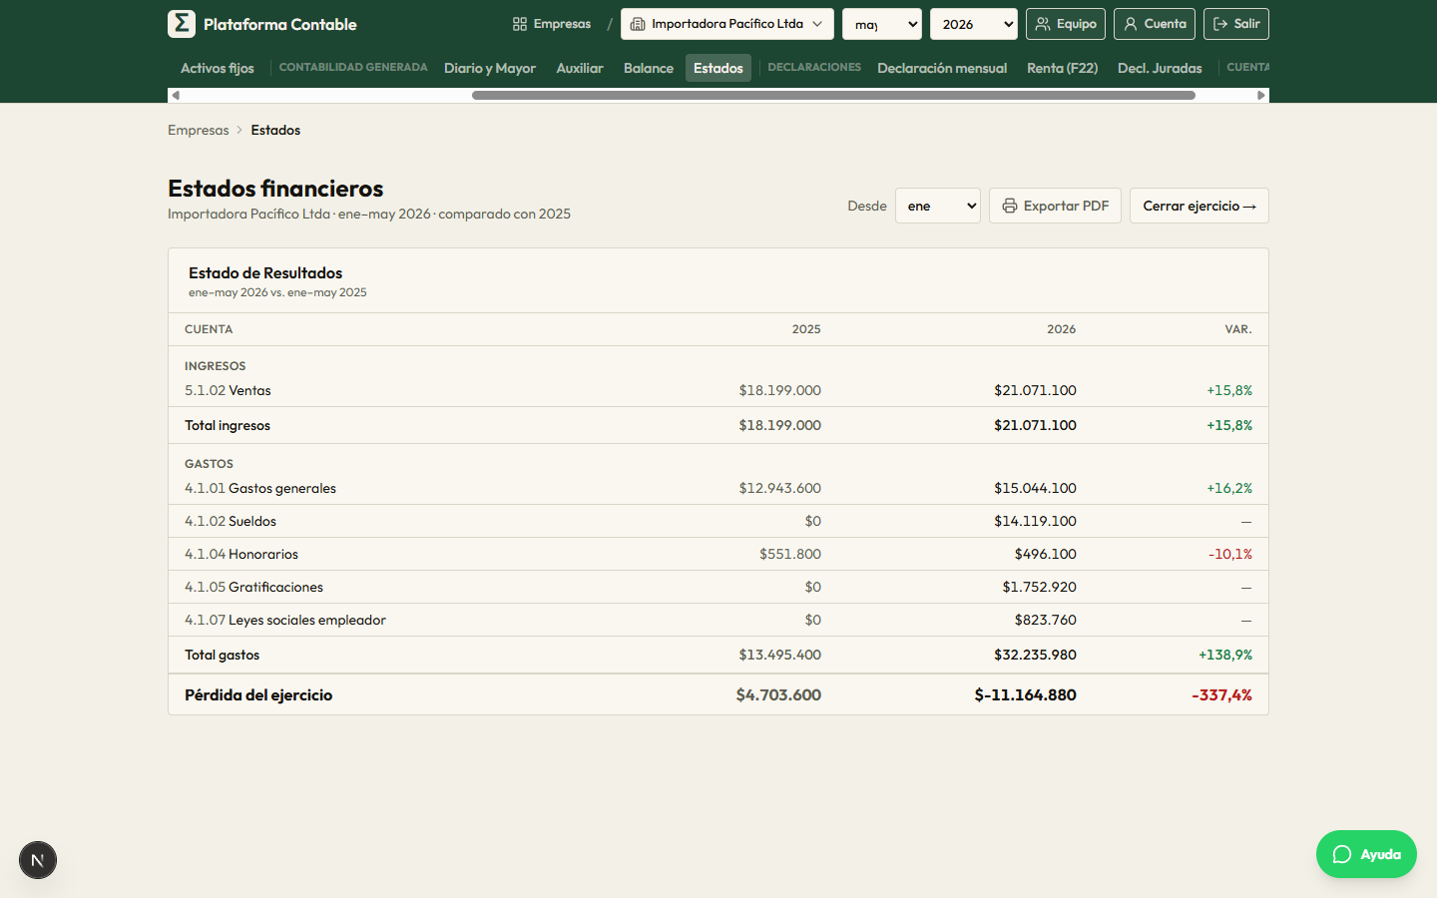Select the Estados tab

tap(718, 68)
